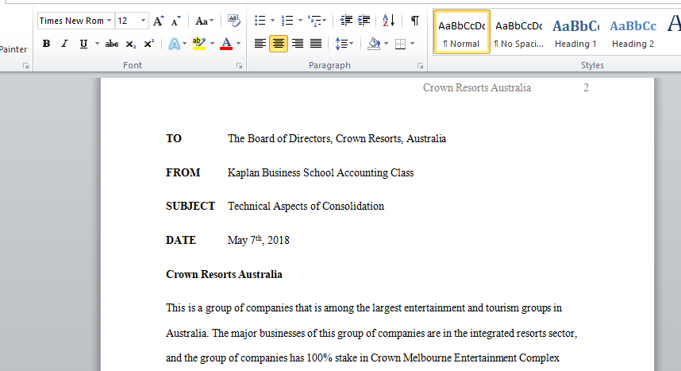The height and width of the screenshot is (371, 681).
Task: Increase paragraph indent
Action: (x=364, y=21)
